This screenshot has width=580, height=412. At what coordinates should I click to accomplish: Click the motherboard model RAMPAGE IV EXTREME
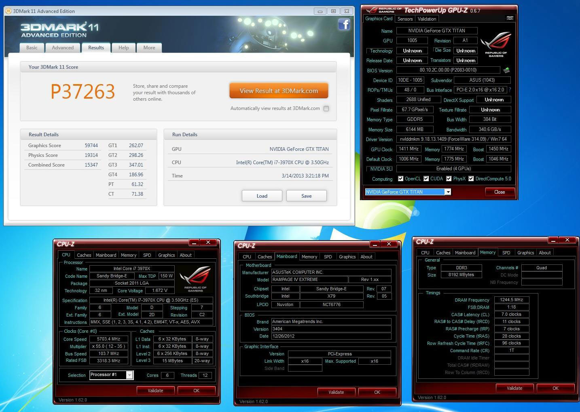[309, 280]
